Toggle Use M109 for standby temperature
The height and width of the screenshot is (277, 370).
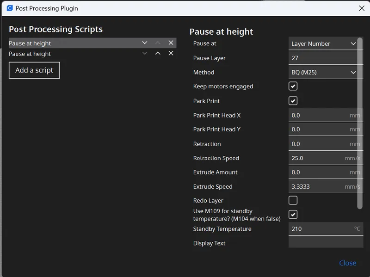click(x=293, y=215)
